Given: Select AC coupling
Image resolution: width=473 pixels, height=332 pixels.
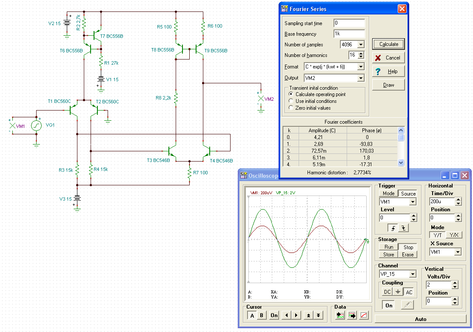Looking at the screenshot, I should click(x=409, y=292).
